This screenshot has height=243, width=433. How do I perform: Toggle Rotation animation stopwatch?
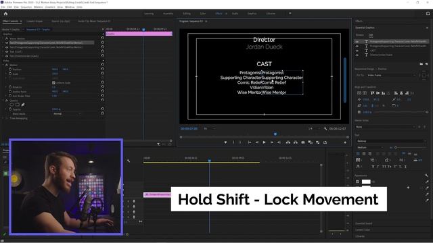(x=10, y=87)
